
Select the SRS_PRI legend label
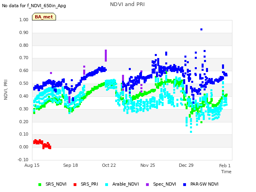pyautogui.click(x=89, y=184)
